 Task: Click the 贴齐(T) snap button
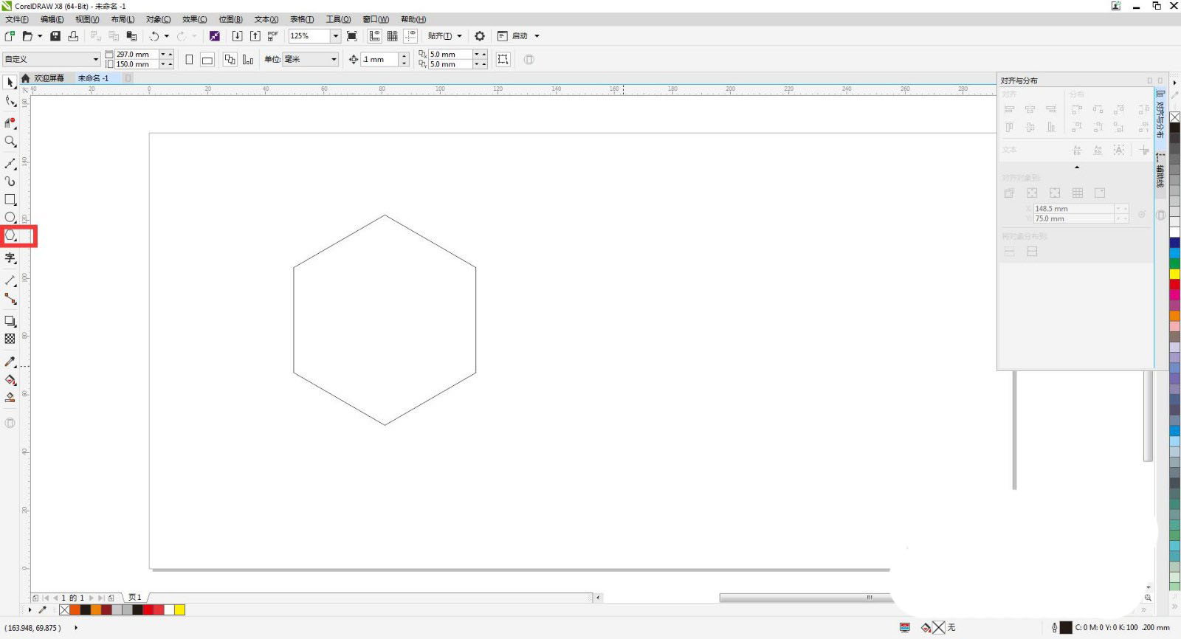point(440,36)
